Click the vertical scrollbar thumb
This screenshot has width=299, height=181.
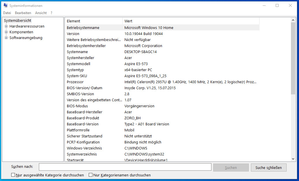click(293, 58)
